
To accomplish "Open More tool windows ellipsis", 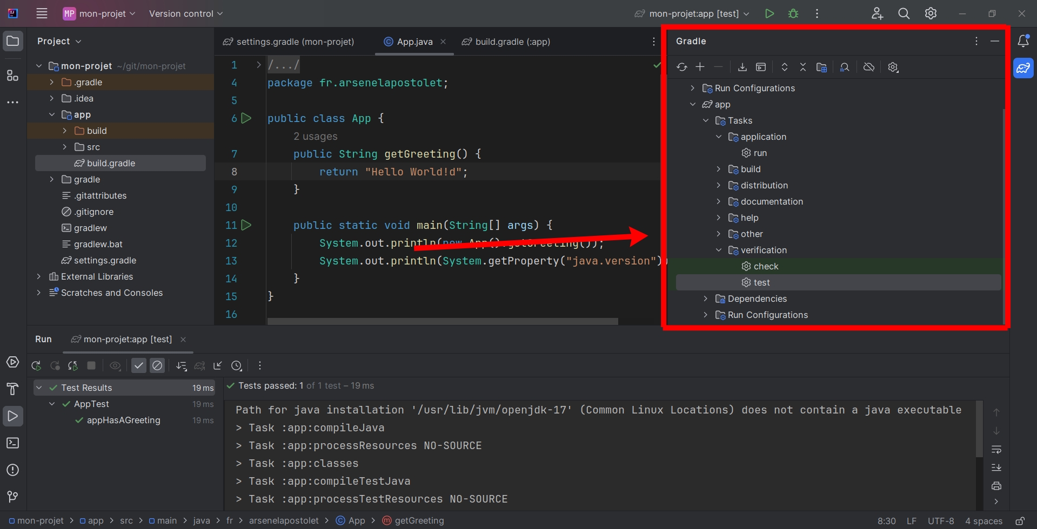I will pyautogui.click(x=12, y=102).
